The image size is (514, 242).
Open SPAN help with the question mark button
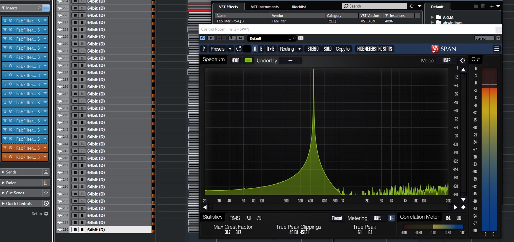coord(203,49)
